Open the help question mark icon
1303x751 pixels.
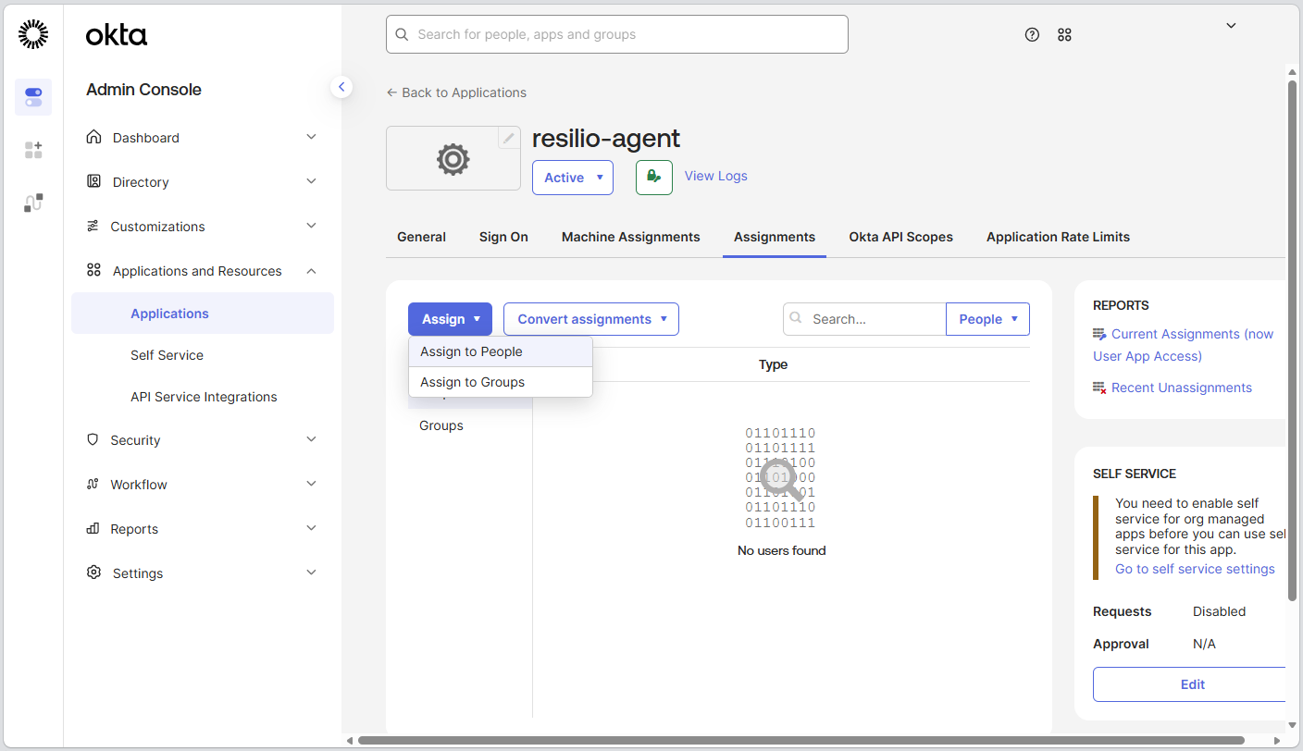[1032, 35]
